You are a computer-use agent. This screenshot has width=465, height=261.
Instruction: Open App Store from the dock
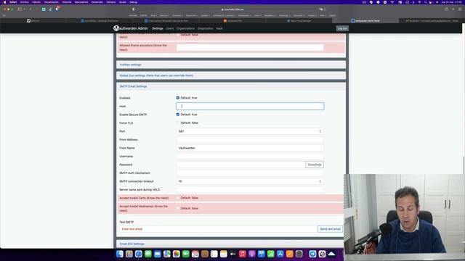tap(280, 254)
